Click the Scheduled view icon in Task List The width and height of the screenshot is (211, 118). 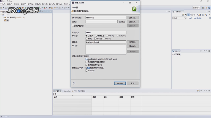click(x=191, y=15)
